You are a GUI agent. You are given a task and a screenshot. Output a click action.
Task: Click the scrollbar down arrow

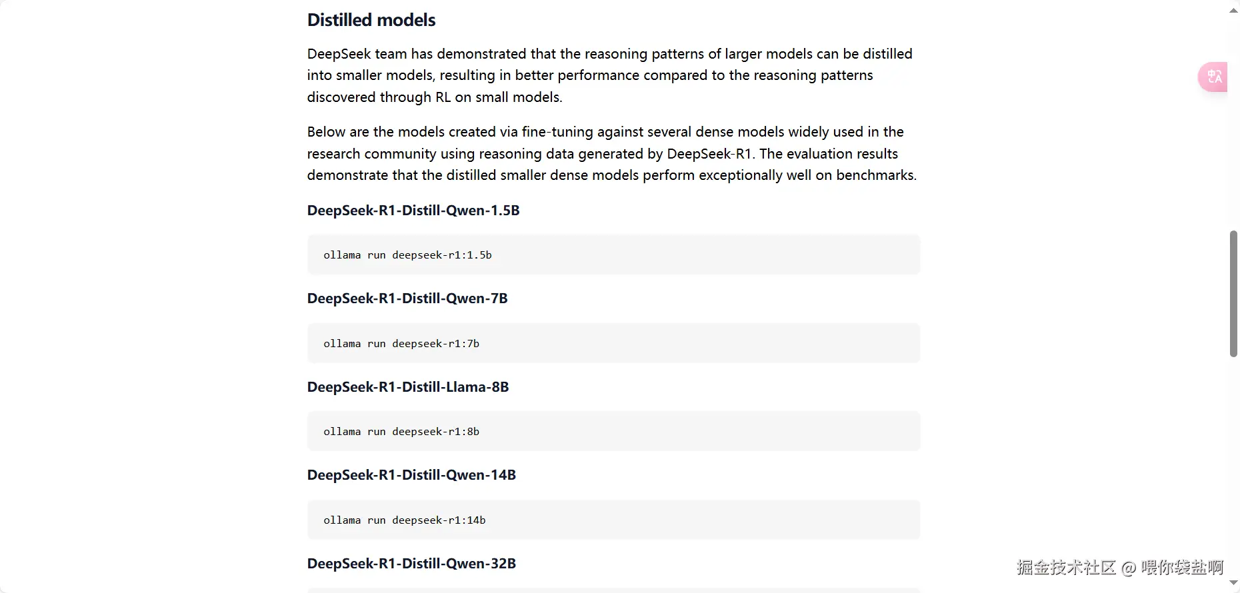[x=1233, y=583]
